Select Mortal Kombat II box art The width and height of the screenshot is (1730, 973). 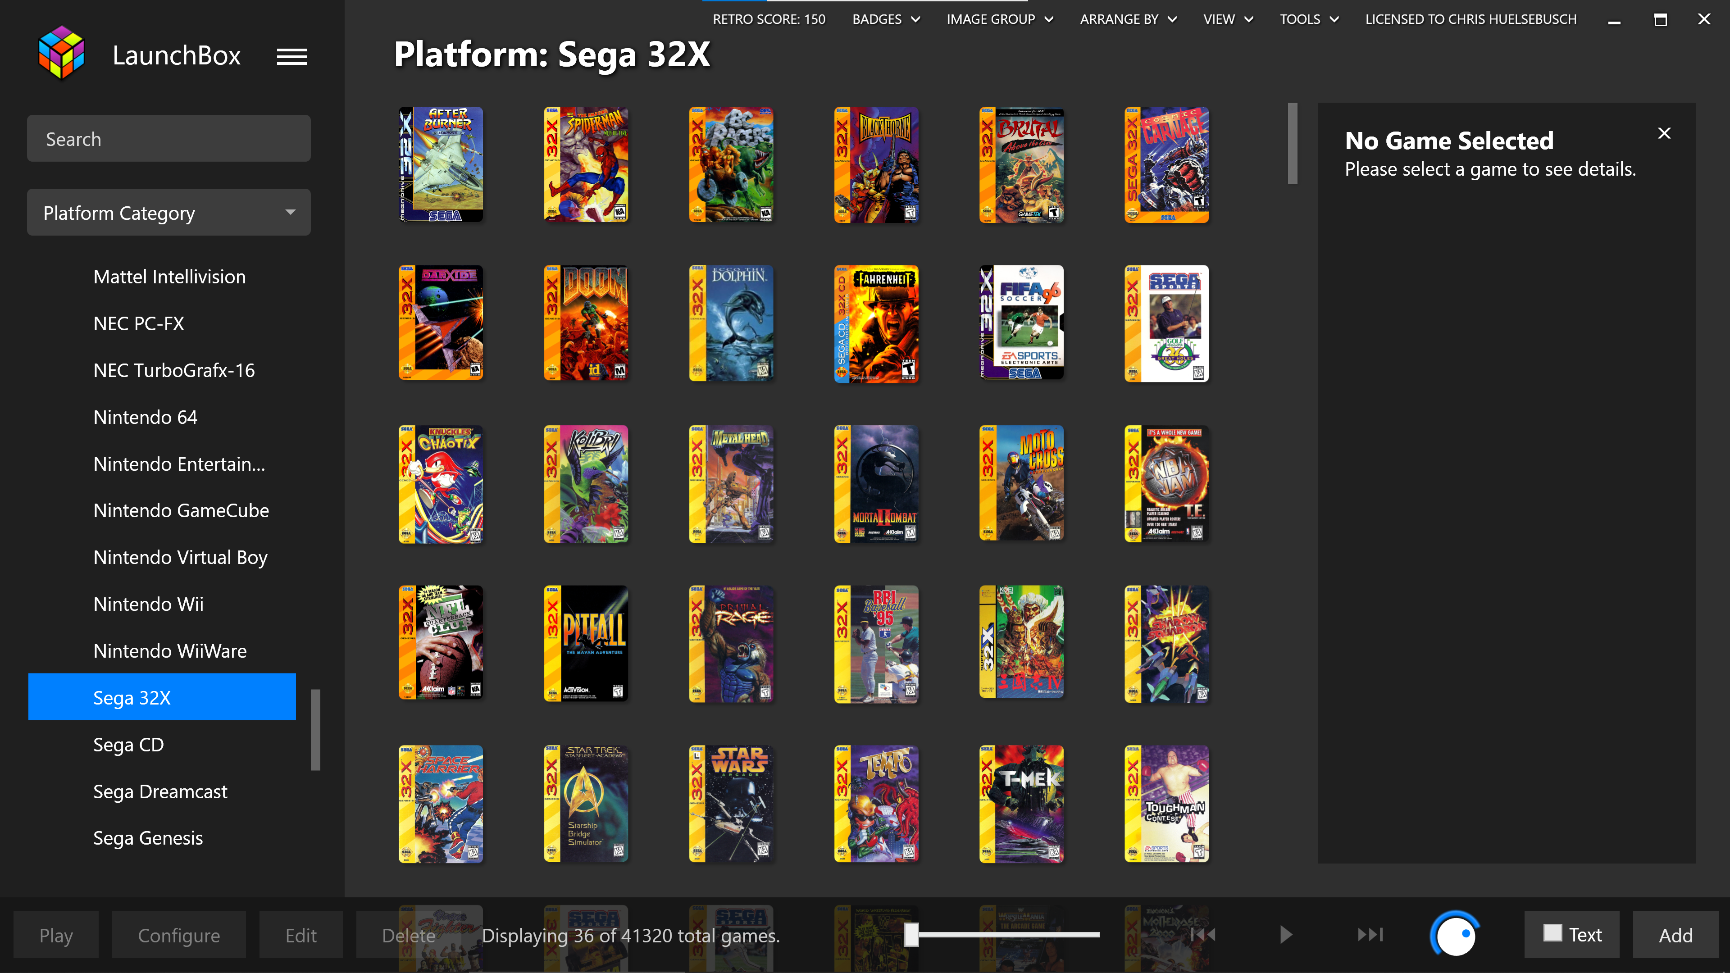pyautogui.click(x=876, y=483)
